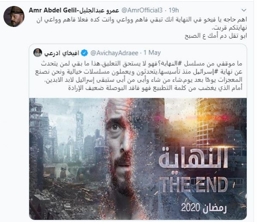This screenshot has height=222, width=257.
Task: Click the THE END title on the poster
Action: tap(195, 184)
